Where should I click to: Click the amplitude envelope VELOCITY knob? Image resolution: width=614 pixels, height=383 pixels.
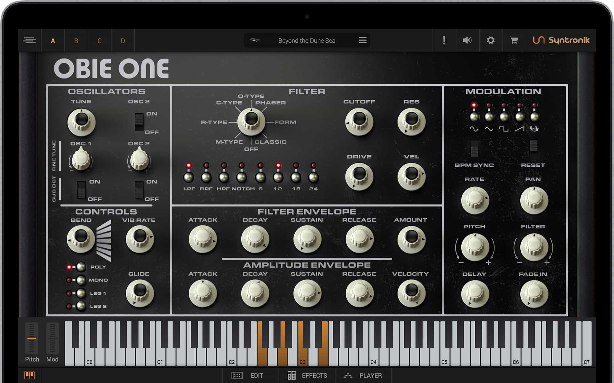(x=411, y=293)
